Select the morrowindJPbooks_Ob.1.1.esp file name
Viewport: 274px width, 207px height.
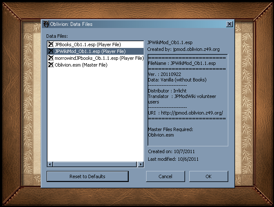point(99,58)
